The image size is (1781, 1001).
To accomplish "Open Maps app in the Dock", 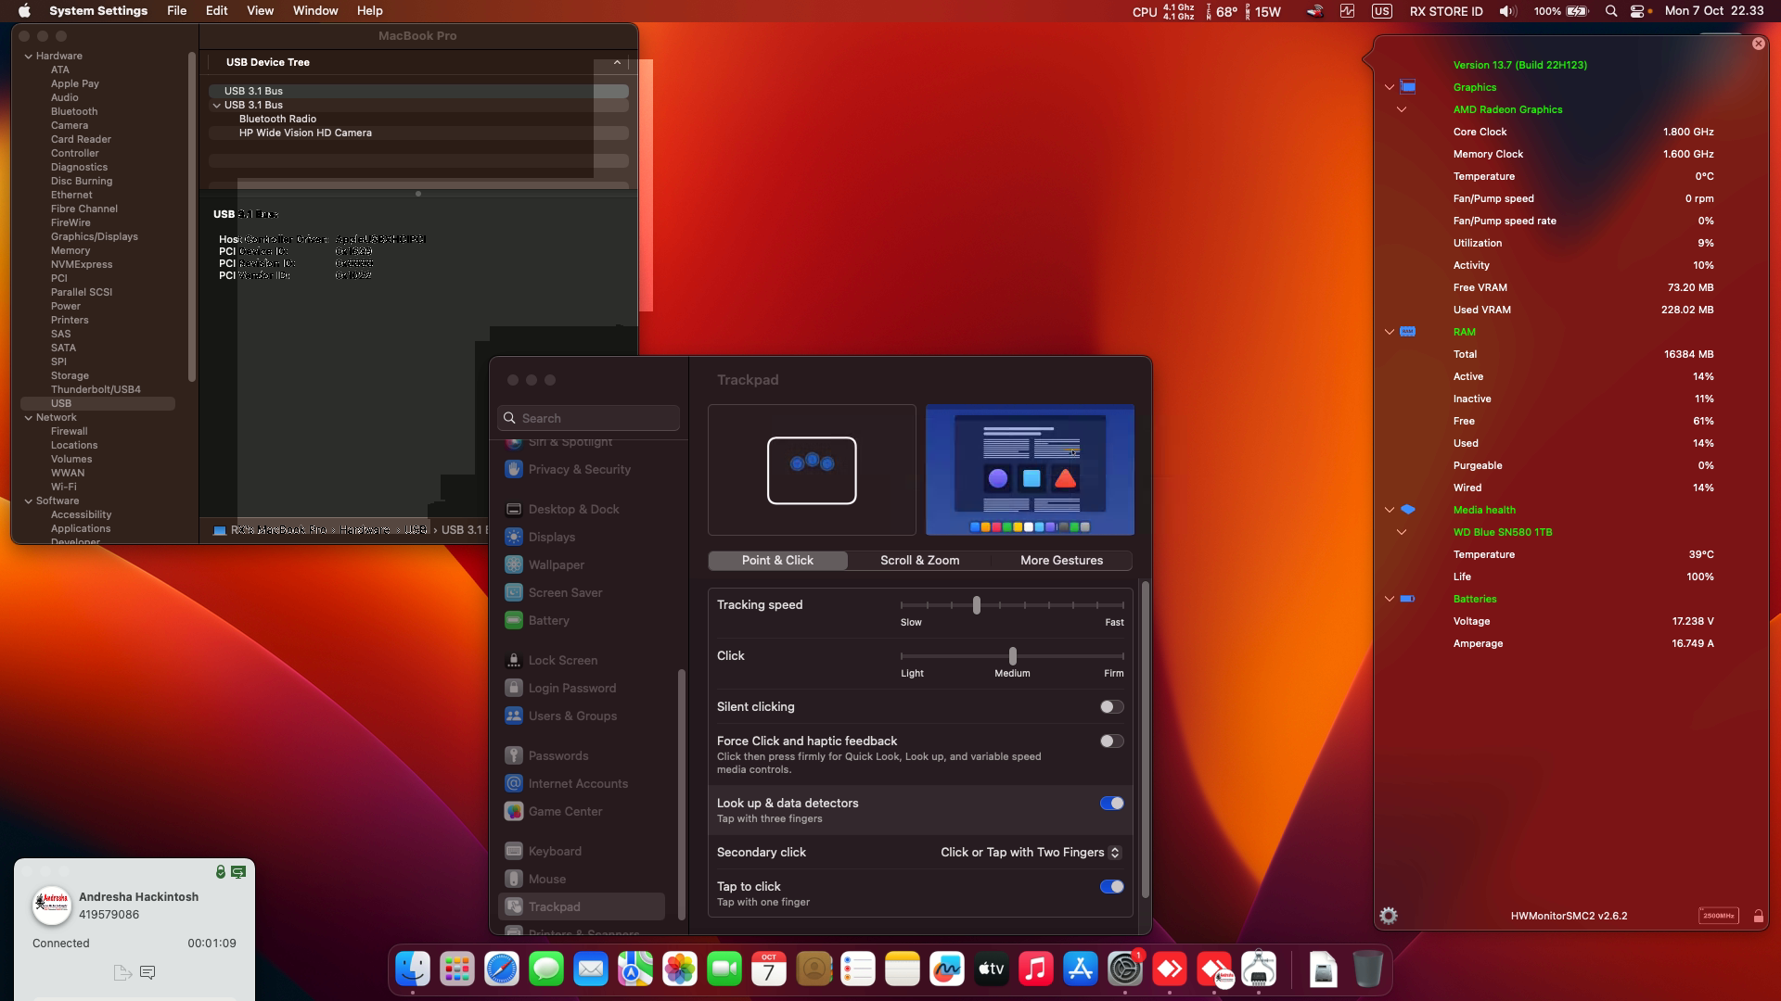I will click(x=635, y=969).
